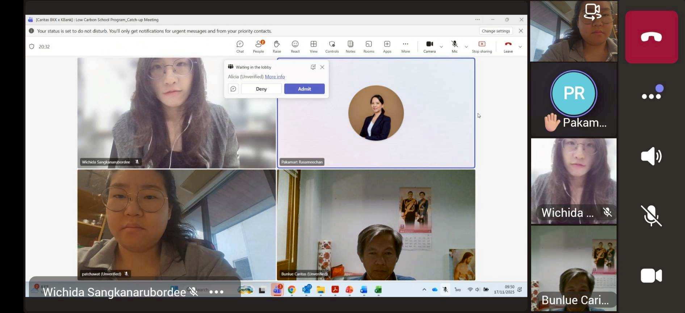685x313 pixels.
Task: Open the View layout menu
Action: click(x=314, y=46)
